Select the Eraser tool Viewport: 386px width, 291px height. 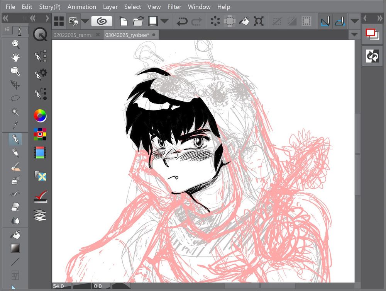(x=15, y=207)
